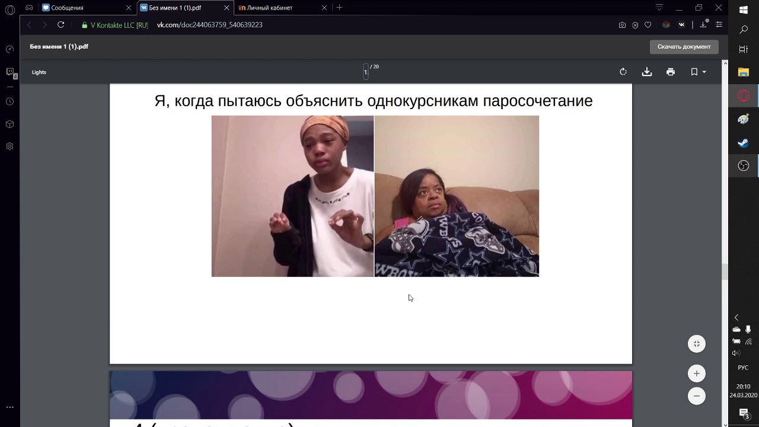This screenshot has width=759, height=427.
Task: Add page to bookmarks heart icon
Action: coord(648,25)
